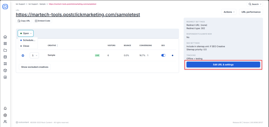This screenshot has width=269, height=127.
Task: Click the Ion app logo icon
Action: click(5, 7)
